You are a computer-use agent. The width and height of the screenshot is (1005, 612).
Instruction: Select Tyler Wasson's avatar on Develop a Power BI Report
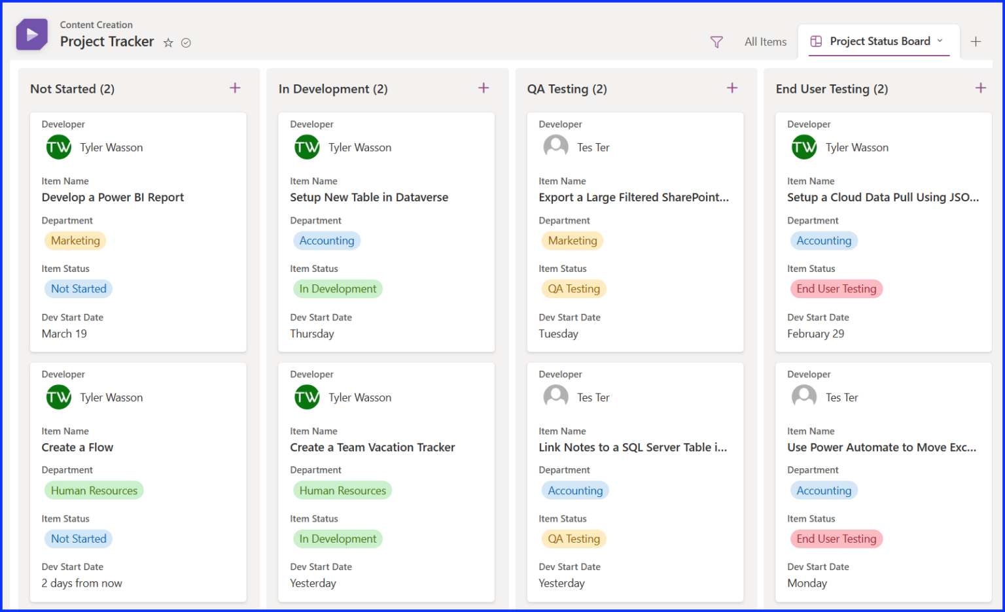click(58, 147)
